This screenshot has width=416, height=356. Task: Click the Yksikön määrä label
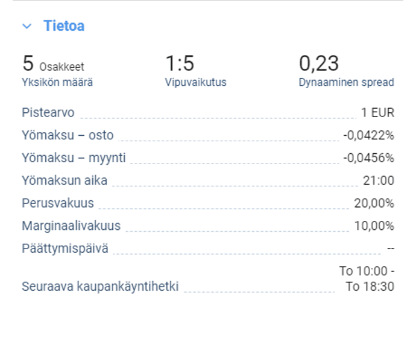(57, 83)
